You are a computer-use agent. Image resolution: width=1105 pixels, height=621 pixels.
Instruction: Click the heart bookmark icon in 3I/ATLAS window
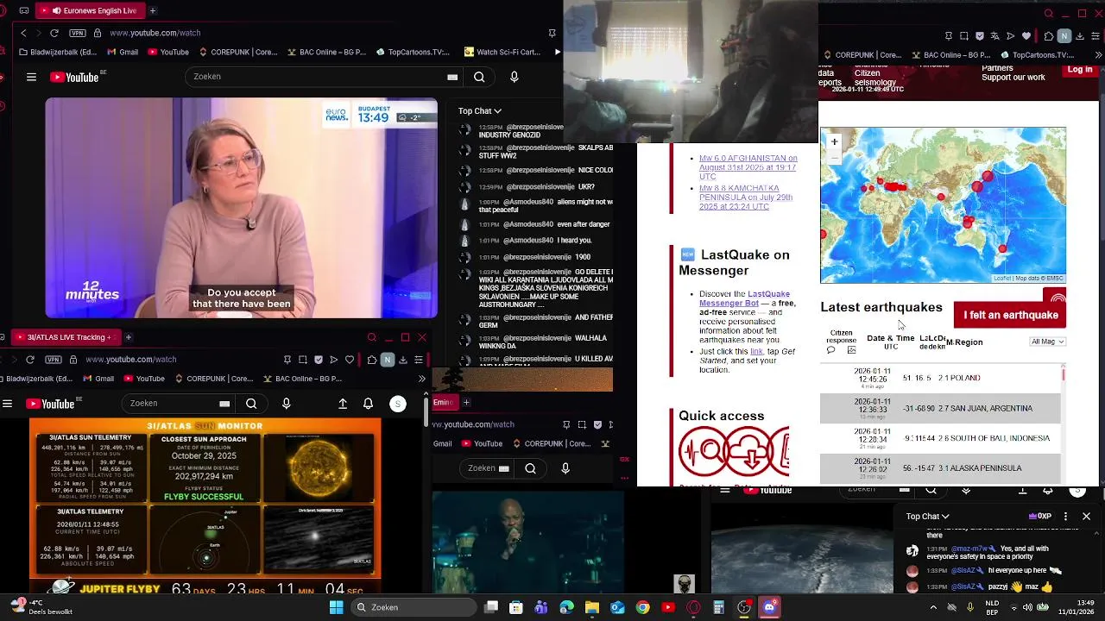[x=350, y=360]
